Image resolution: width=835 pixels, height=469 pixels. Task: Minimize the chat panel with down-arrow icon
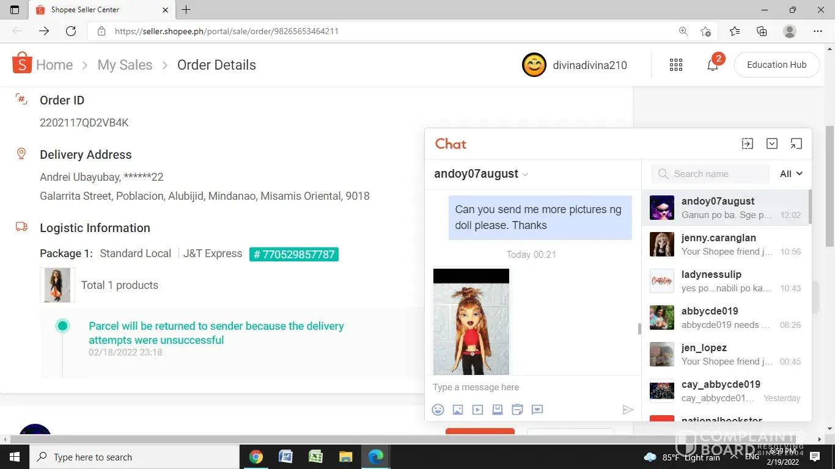click(772, 144)
